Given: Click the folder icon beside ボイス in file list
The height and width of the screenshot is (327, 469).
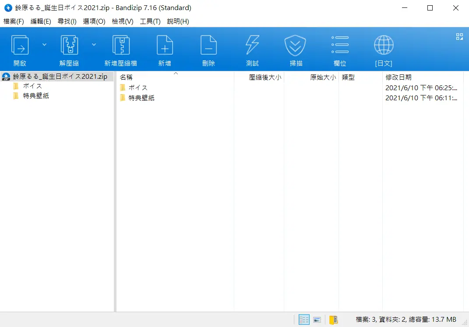Looking at the screenshot, I should pos(123,88).
